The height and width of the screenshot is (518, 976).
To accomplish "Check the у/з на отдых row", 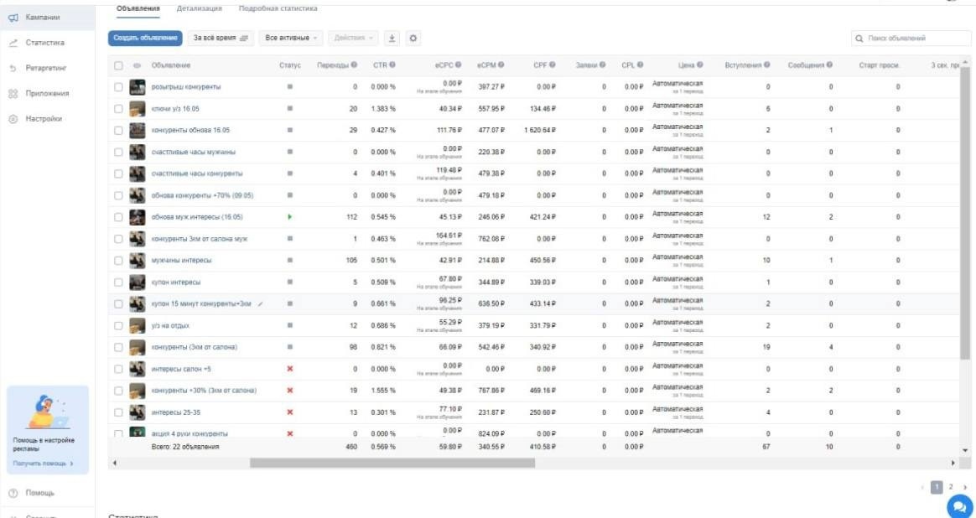I will coord(118,325).
